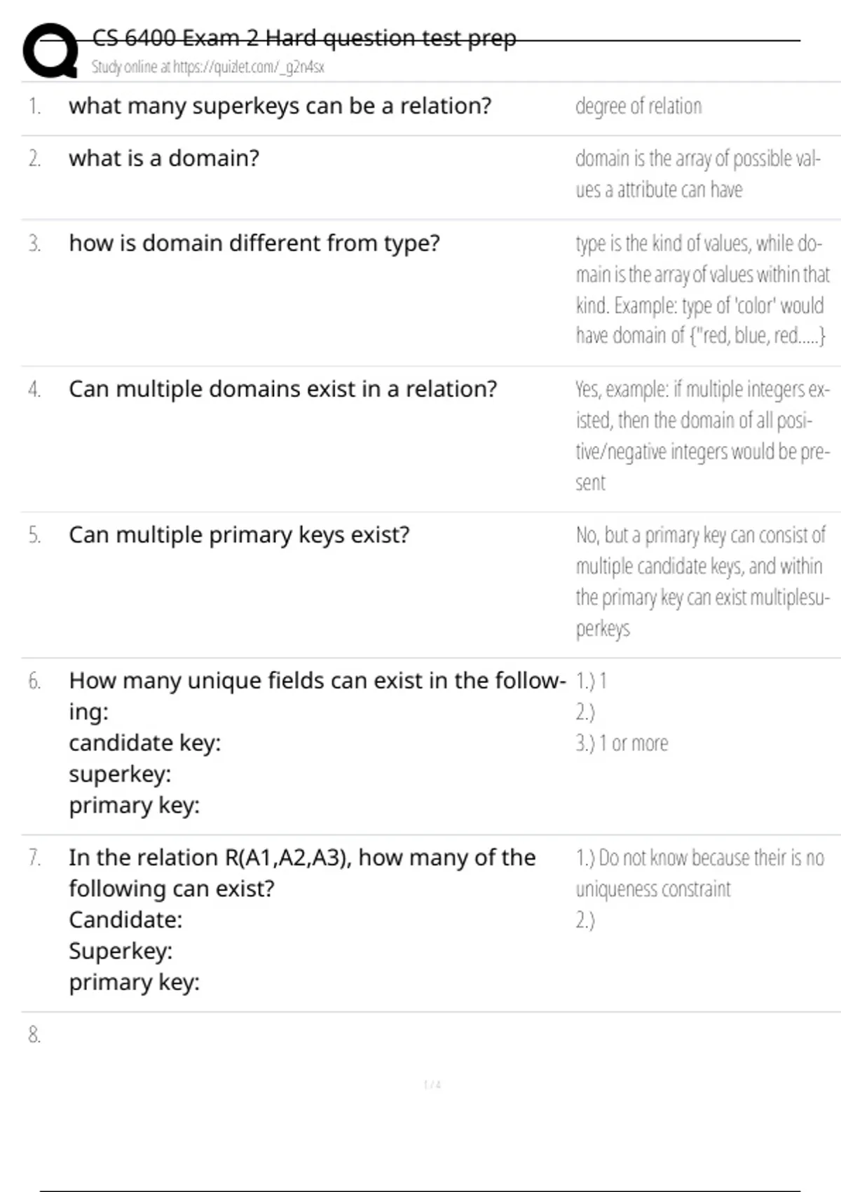Click the empty item number 8
The width and height of the screenshot is (841, 1192).
pyautogui.click(x=34, y=1035)
